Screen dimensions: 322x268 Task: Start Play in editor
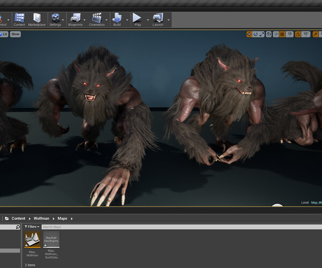pyautogui.click(x=137, y=20)
